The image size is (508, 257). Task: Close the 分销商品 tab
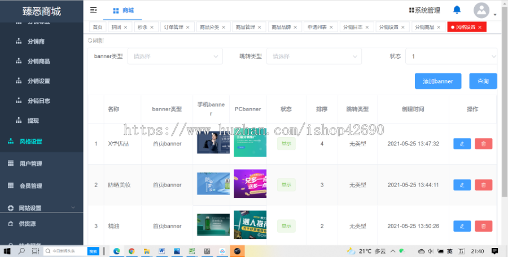439,28
